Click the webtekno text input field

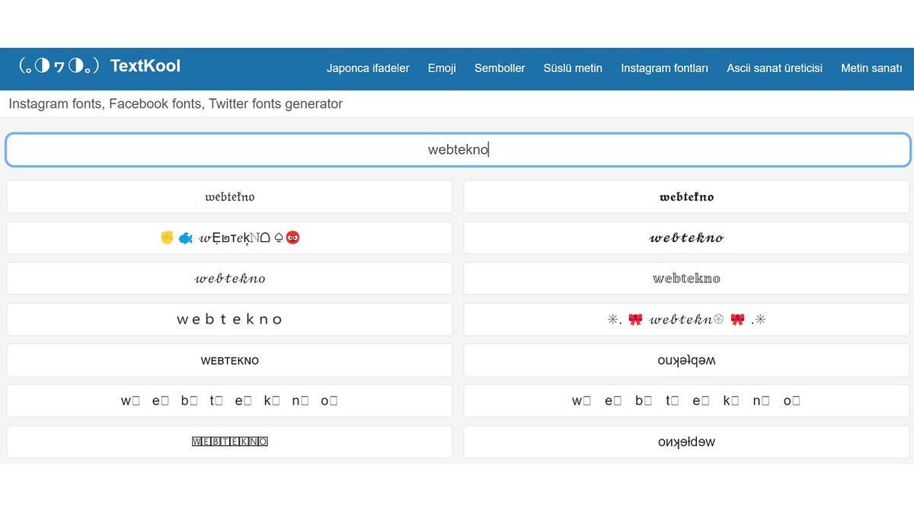tap(458, 150)
